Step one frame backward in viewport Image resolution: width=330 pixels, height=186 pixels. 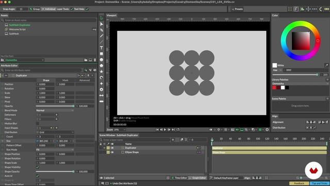click(x=161, y=130)
